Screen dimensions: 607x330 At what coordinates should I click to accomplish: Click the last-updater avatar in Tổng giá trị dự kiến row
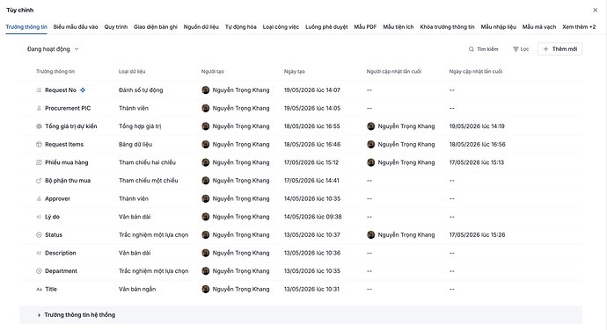[x=371, y=126]
